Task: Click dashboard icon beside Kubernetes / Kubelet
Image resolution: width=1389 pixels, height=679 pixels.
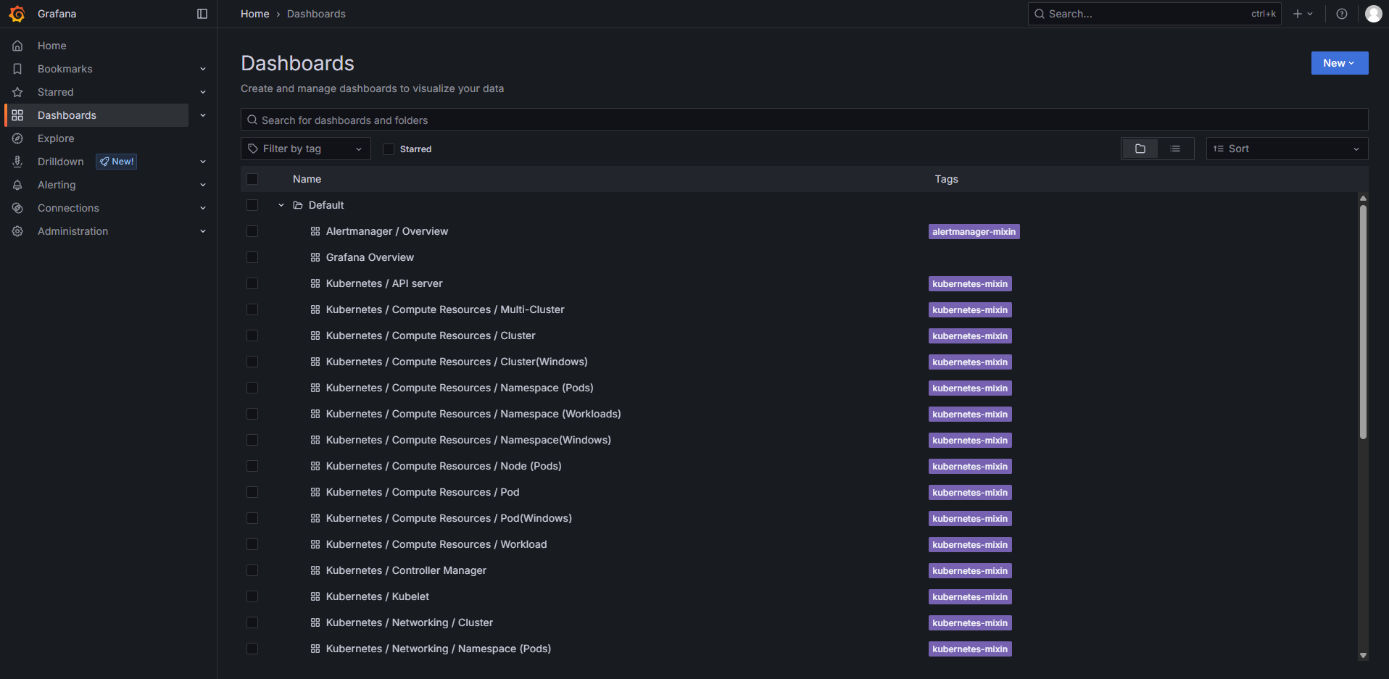Action: [315, 596]
